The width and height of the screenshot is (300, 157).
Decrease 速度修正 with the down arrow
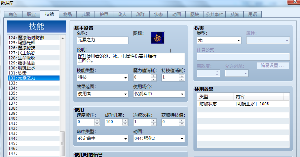tap(97, 124)
